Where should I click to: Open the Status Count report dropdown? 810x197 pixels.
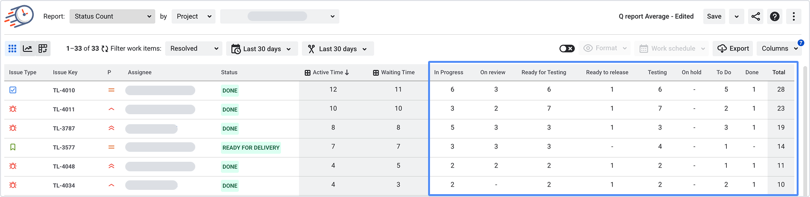point(112,16)
